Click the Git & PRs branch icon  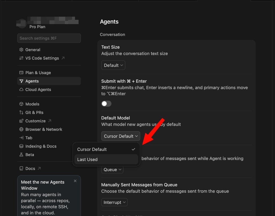coord(21,112)
